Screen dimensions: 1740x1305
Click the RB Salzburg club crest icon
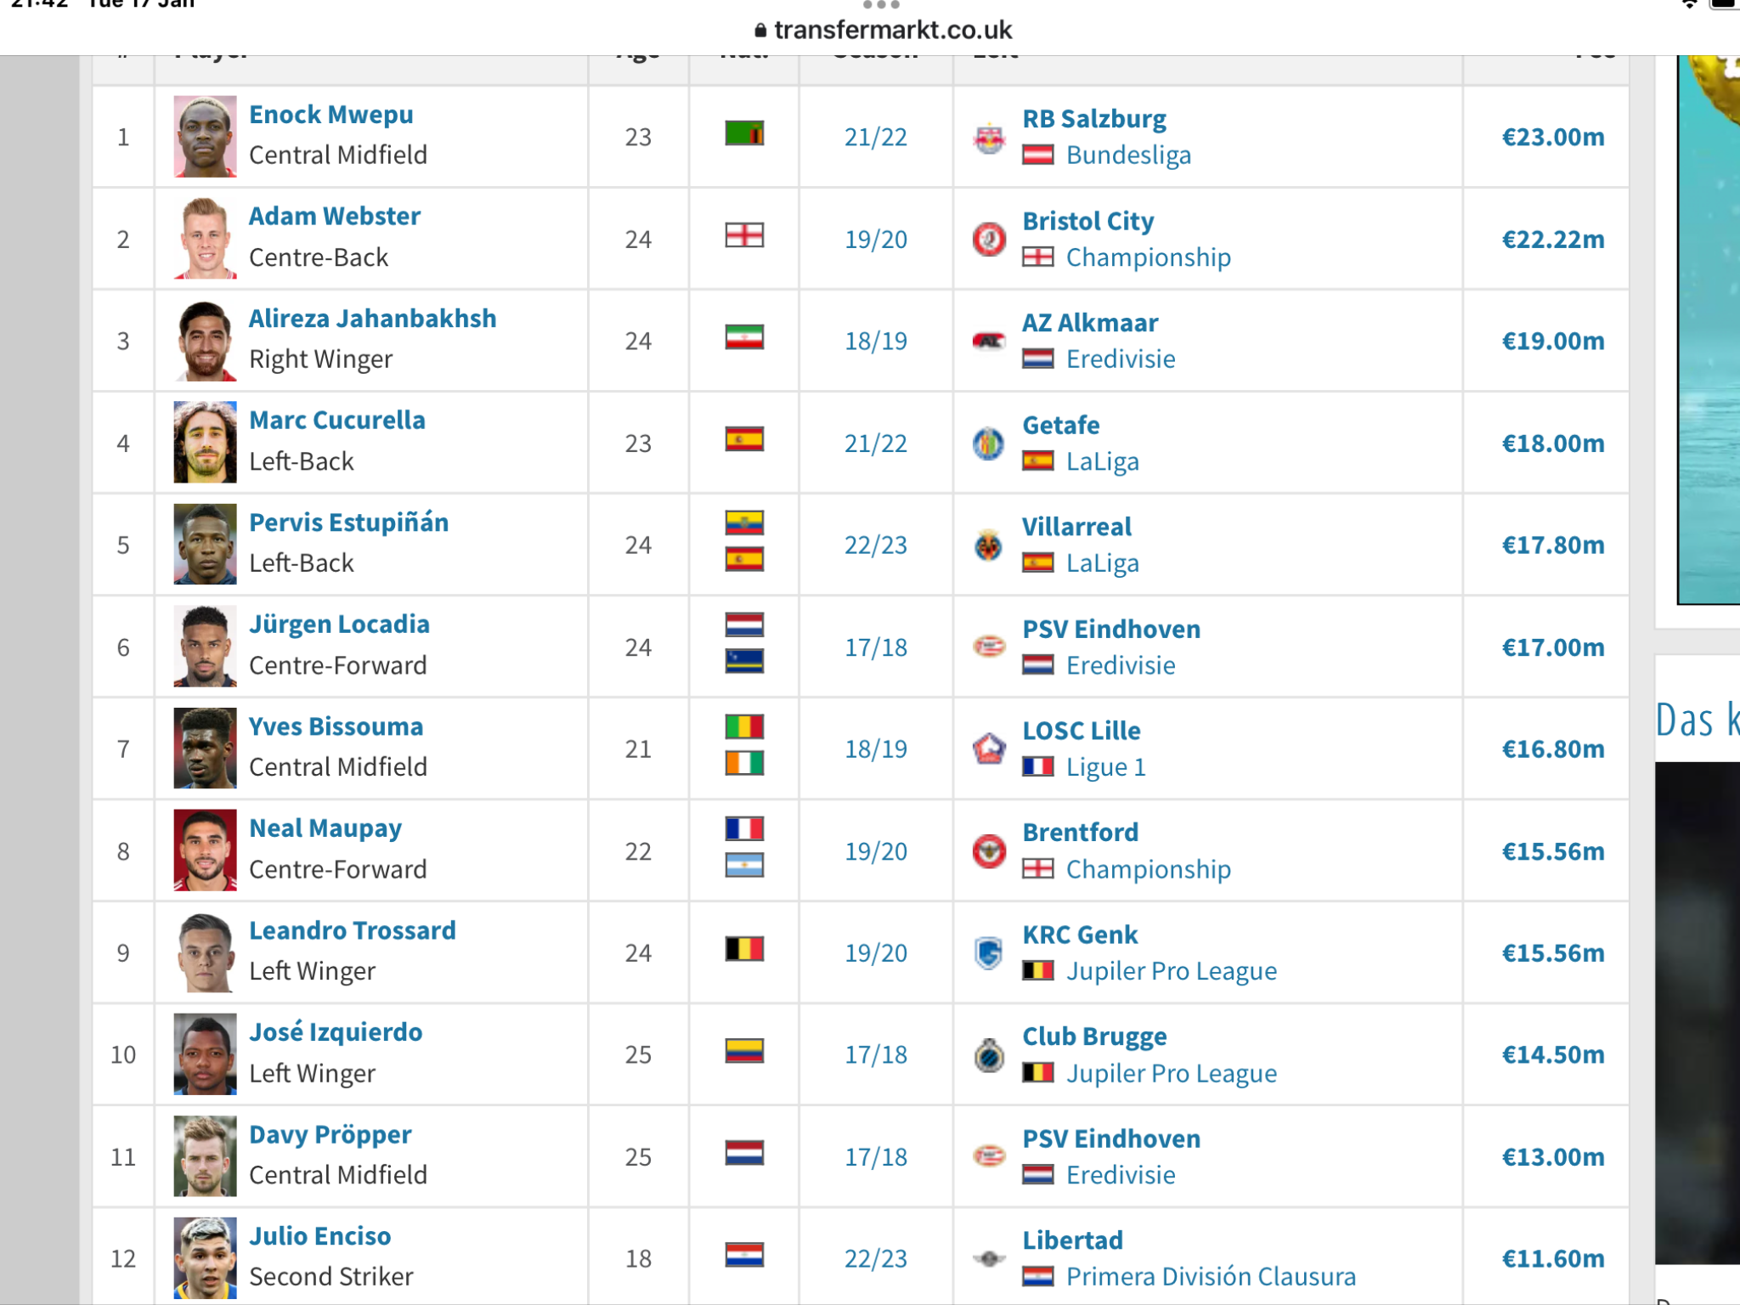[989, 137]
